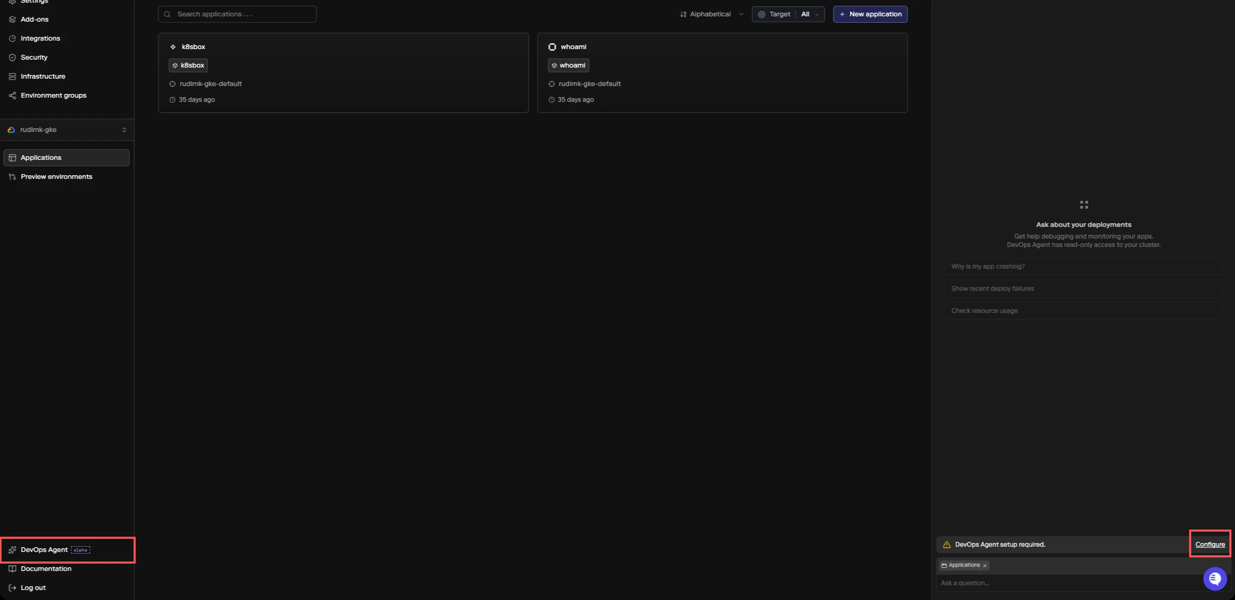Open the Target filter dropdown
1235x600 pixels.
[788, 14]
